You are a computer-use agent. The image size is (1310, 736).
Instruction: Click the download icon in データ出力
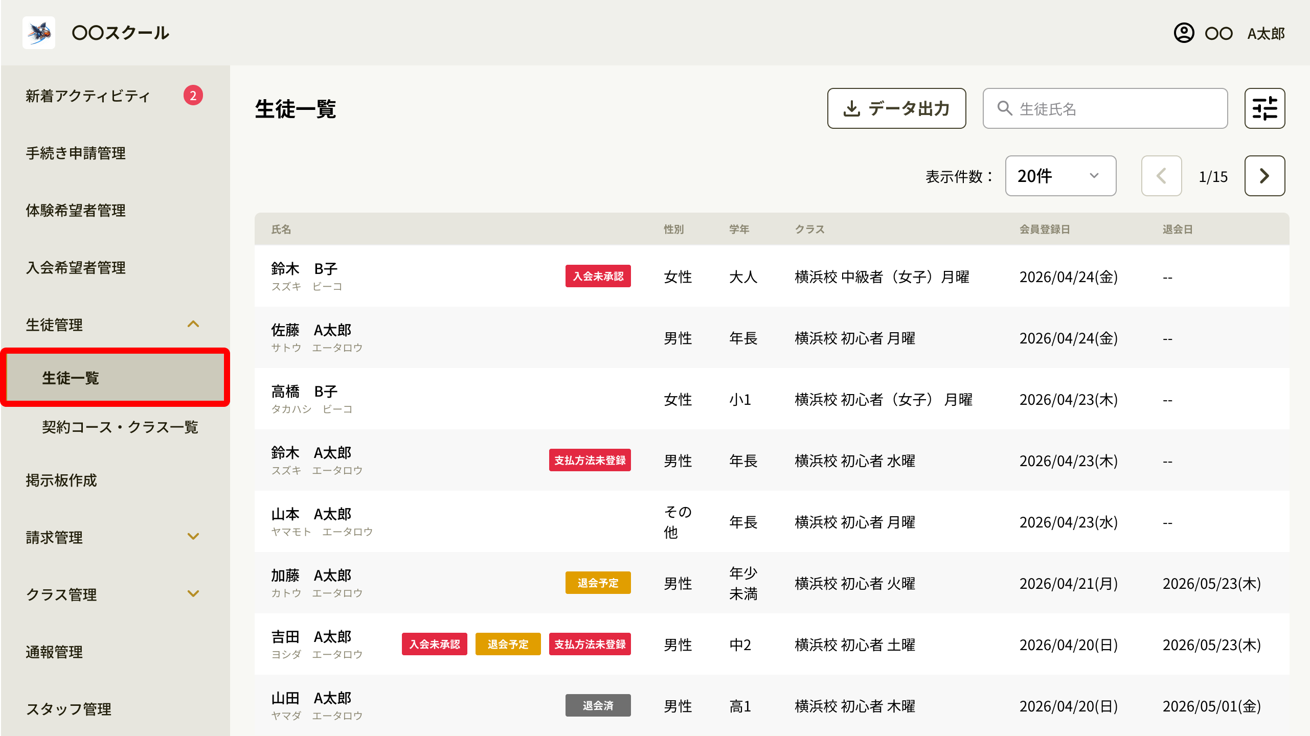click(x=851, y=108)
